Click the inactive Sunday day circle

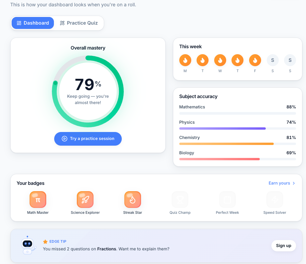point(290,60)
